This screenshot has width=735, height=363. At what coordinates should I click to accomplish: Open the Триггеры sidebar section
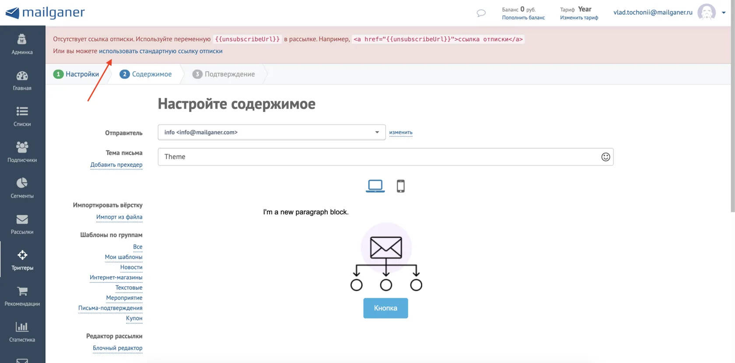pyautogui.click(x=22, y=260)
